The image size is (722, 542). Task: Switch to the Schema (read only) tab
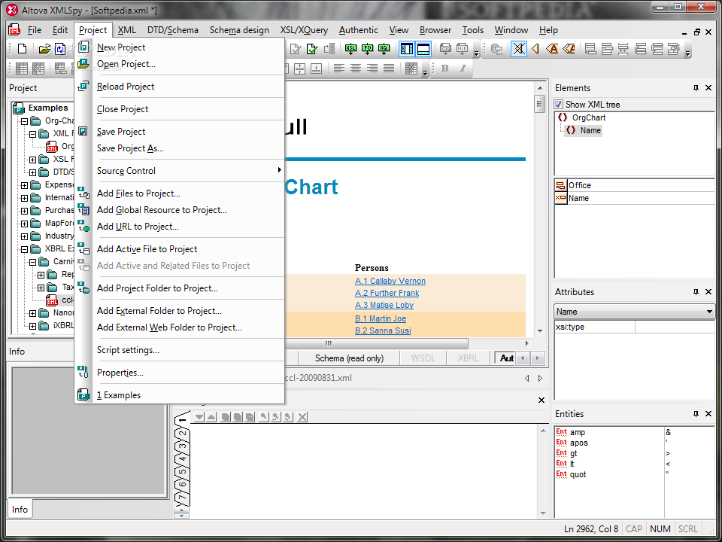click(349, 358)
